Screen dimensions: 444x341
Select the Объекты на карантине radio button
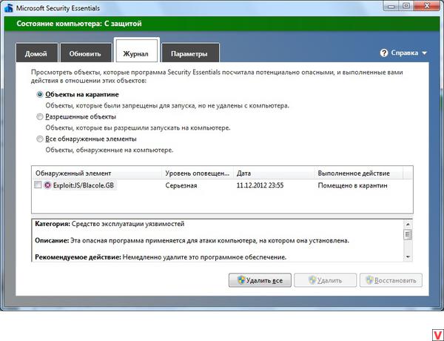pyautogui.click(x=40, y=94)
